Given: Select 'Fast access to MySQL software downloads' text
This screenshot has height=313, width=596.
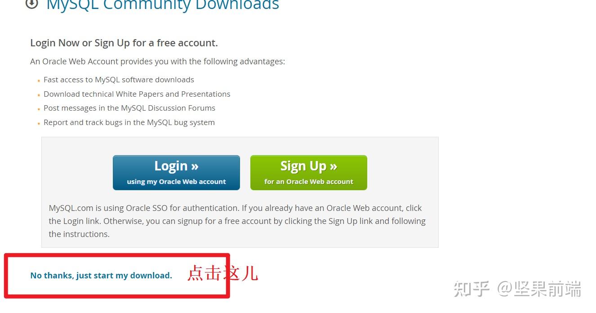Looking at the screenshot, I should pyautogui.click(x=119, y=80).
